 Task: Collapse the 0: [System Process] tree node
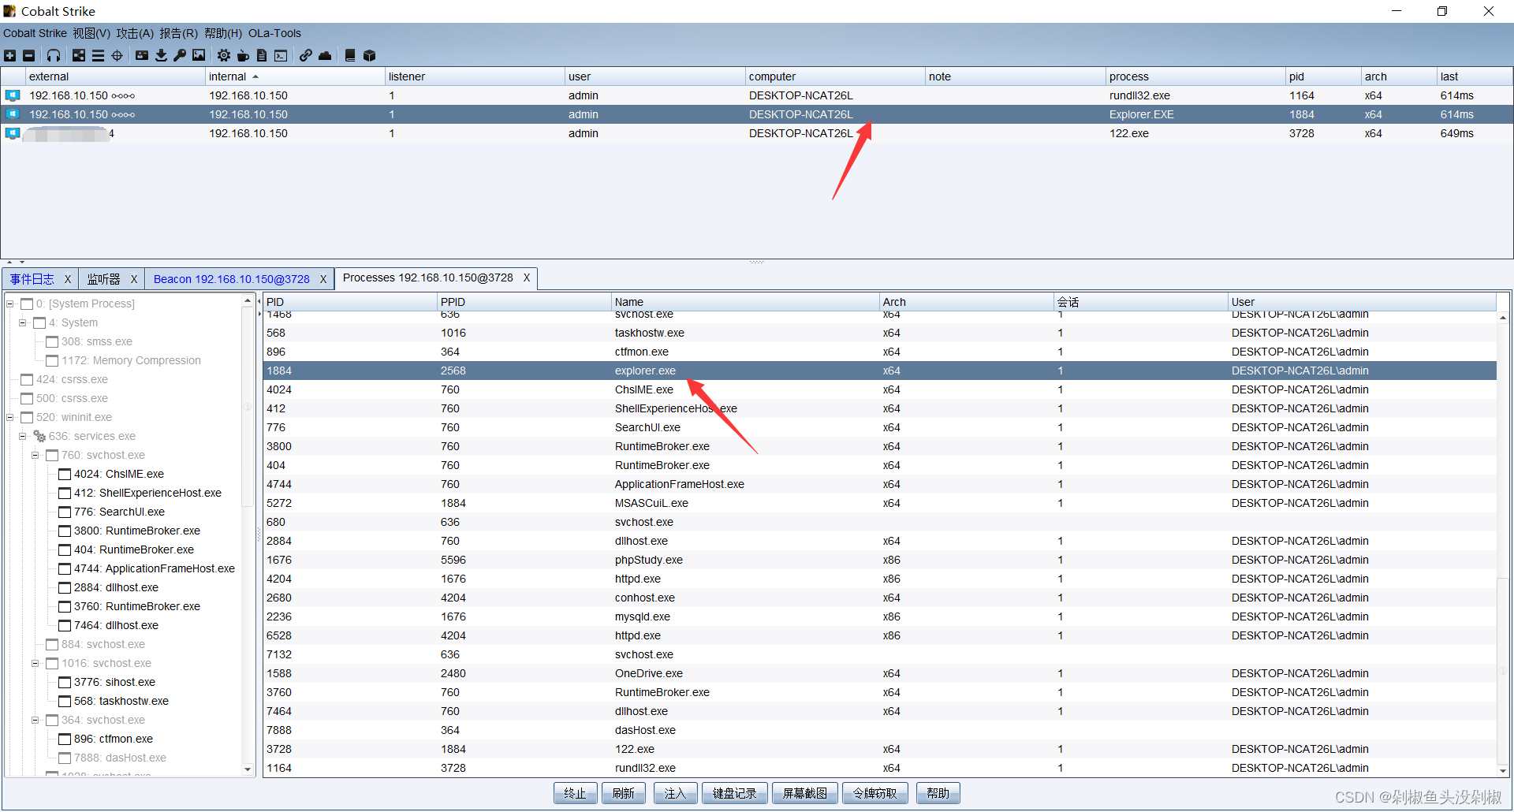(x=10, y=304)
